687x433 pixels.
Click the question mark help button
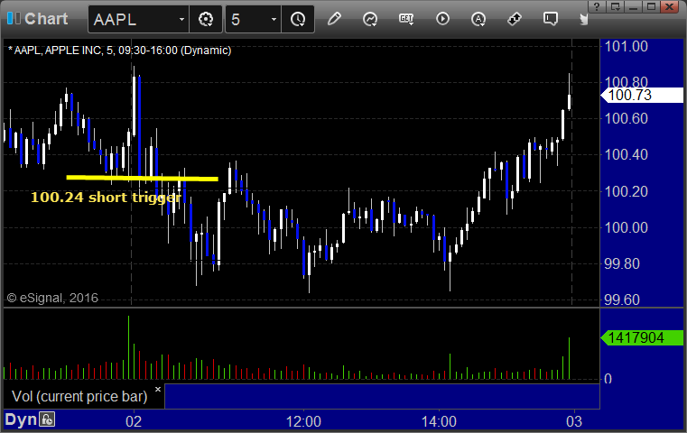597,7
